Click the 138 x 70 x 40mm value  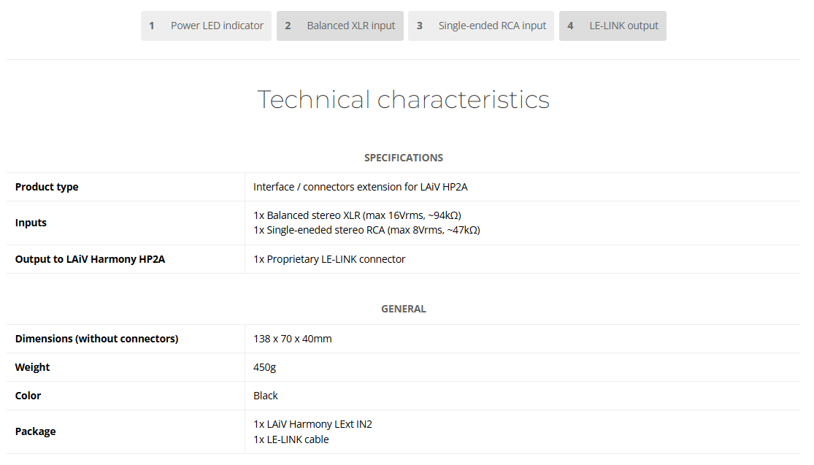point(292,339)
